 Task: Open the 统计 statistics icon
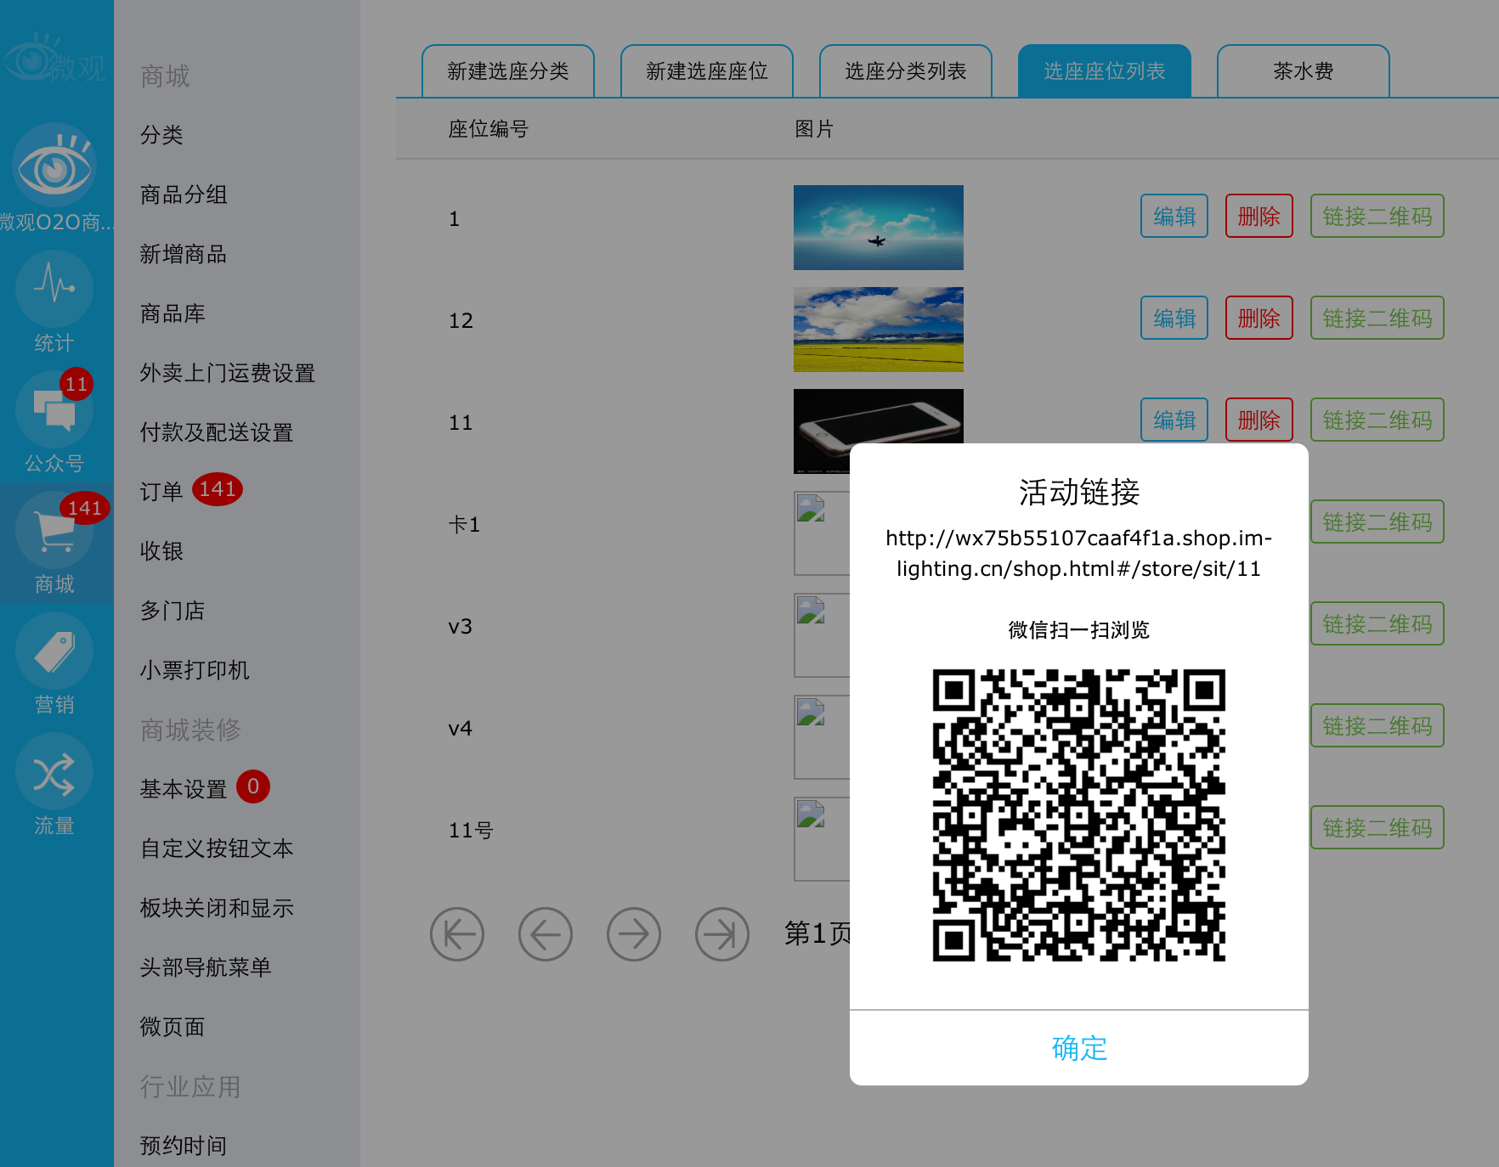tap(54, 289)
